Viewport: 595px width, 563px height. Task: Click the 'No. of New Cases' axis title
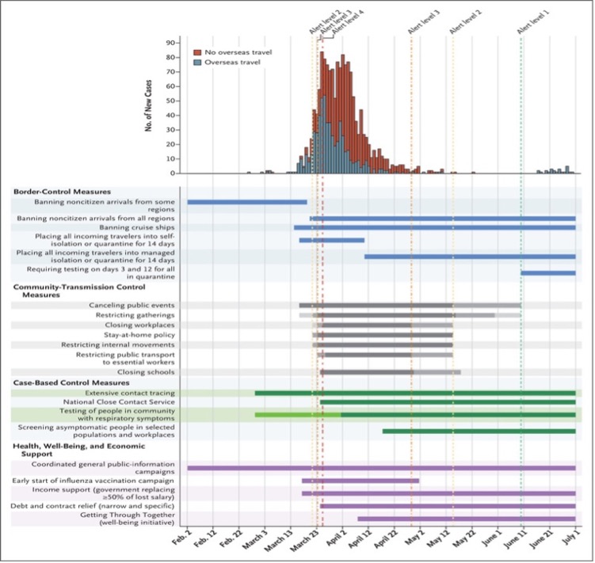click(148, 105)
